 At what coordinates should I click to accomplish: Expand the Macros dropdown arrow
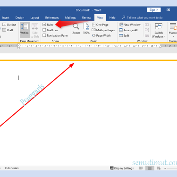173,36
